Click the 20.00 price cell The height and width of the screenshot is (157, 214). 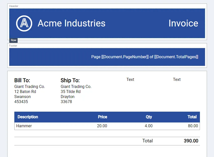point(102,126)
